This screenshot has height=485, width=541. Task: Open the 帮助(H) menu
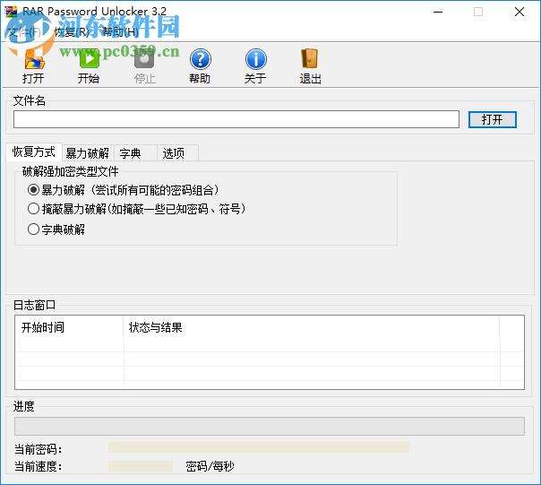coord(120,32)
